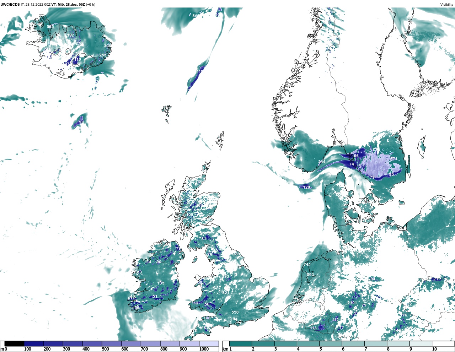Viewport: 455px width, 352px height.
Task: Click the '119' value in Norwegian Sea
Action: coord(200,72)
